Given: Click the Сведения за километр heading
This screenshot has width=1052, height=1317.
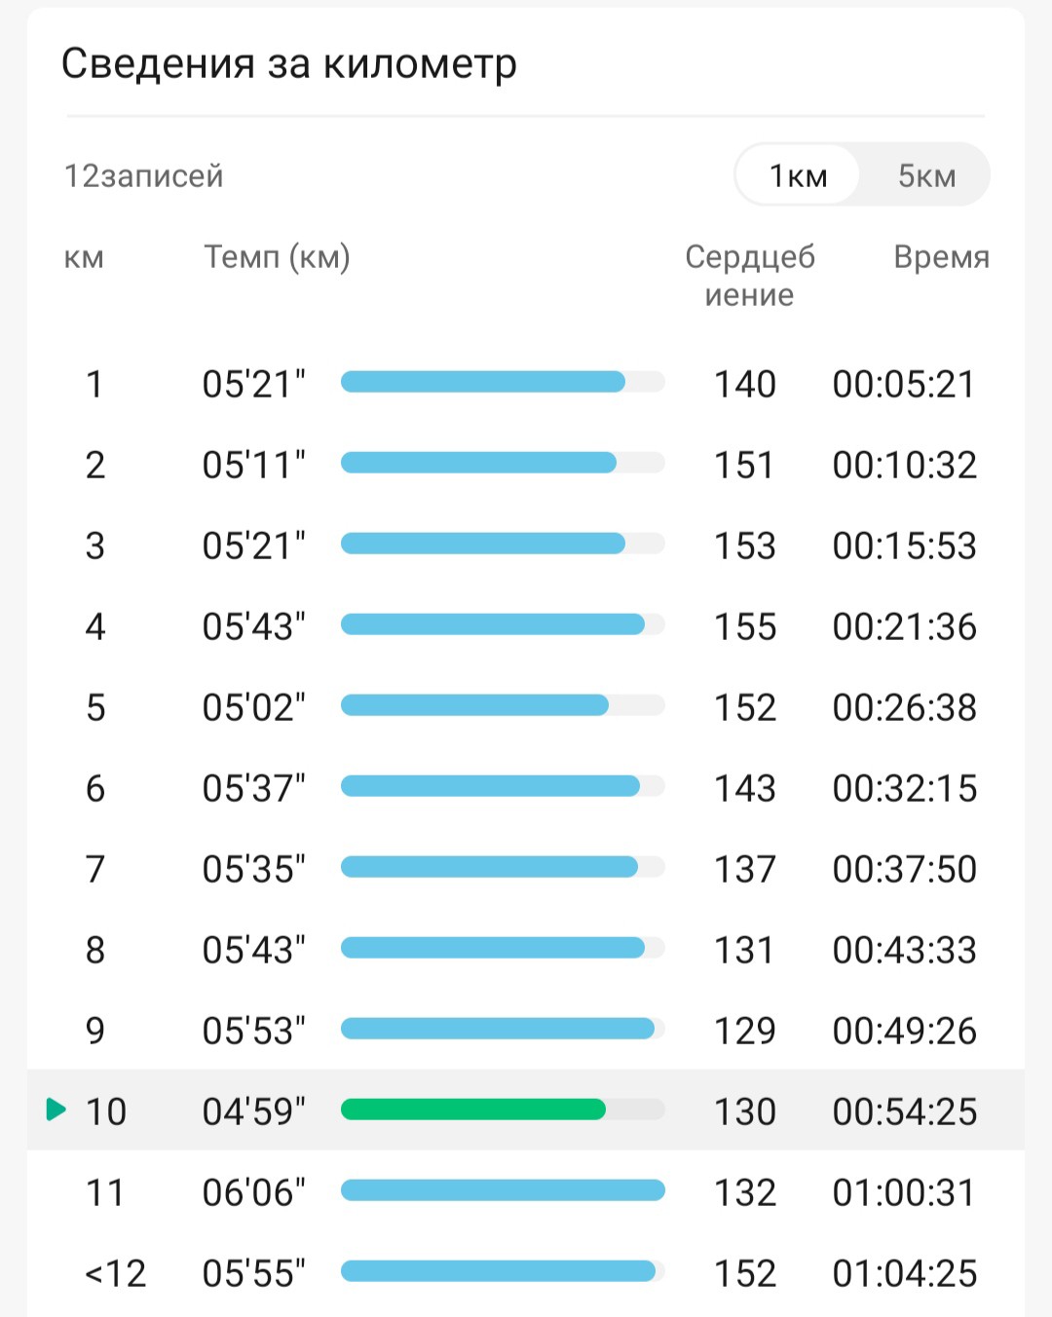Looking at the screenshot, I should [288, 64].
